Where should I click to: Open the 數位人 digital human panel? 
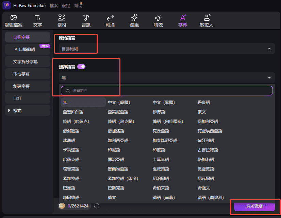[x=206, y=20]
